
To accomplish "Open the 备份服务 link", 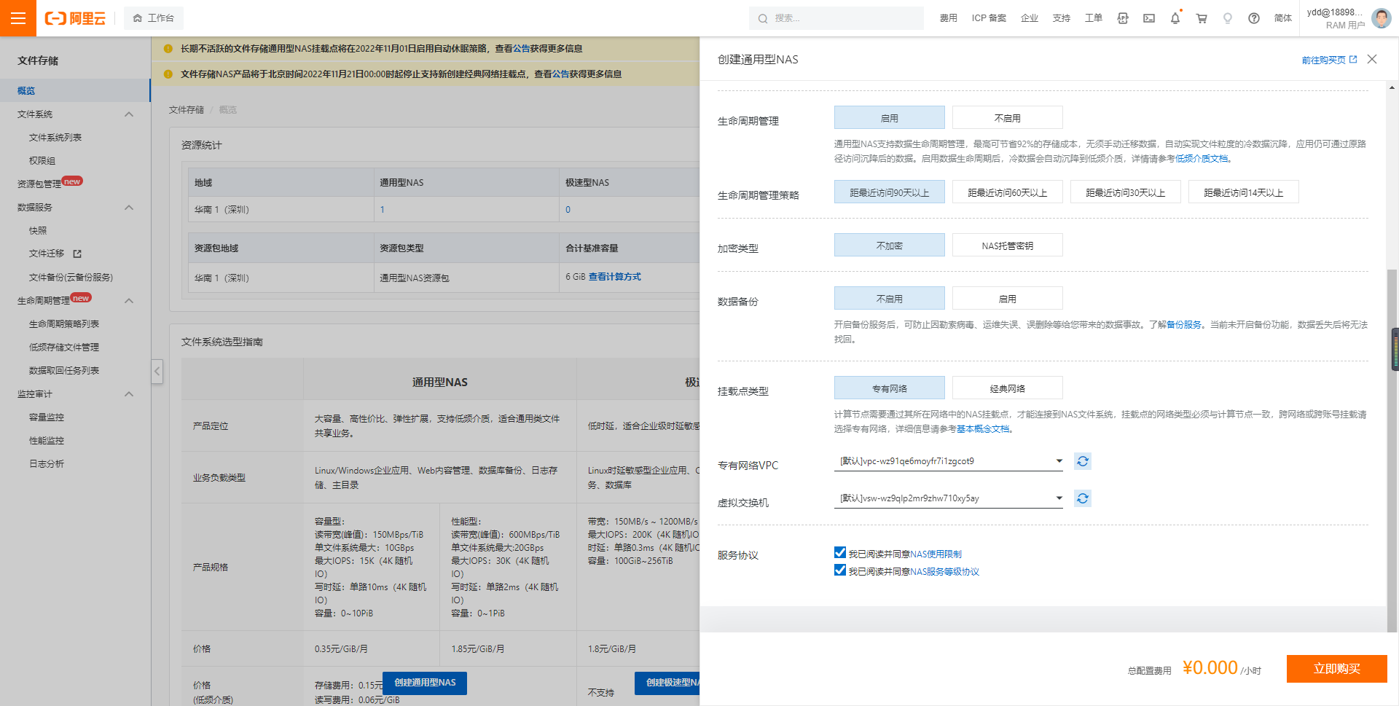I will pyautogui.click(x=1183, y=324).
